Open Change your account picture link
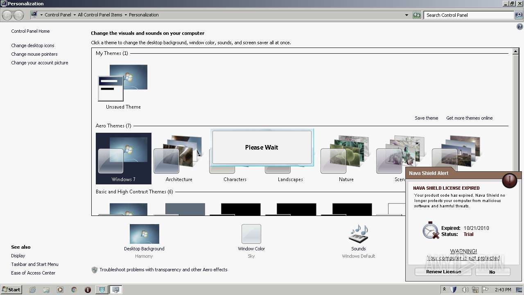The image size is (524, 295). [x=40, y=63]
